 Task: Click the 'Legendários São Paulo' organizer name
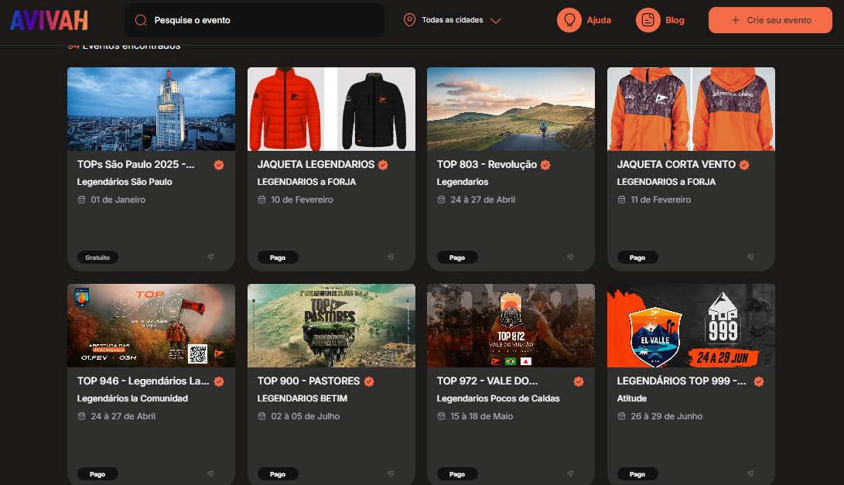125,182
